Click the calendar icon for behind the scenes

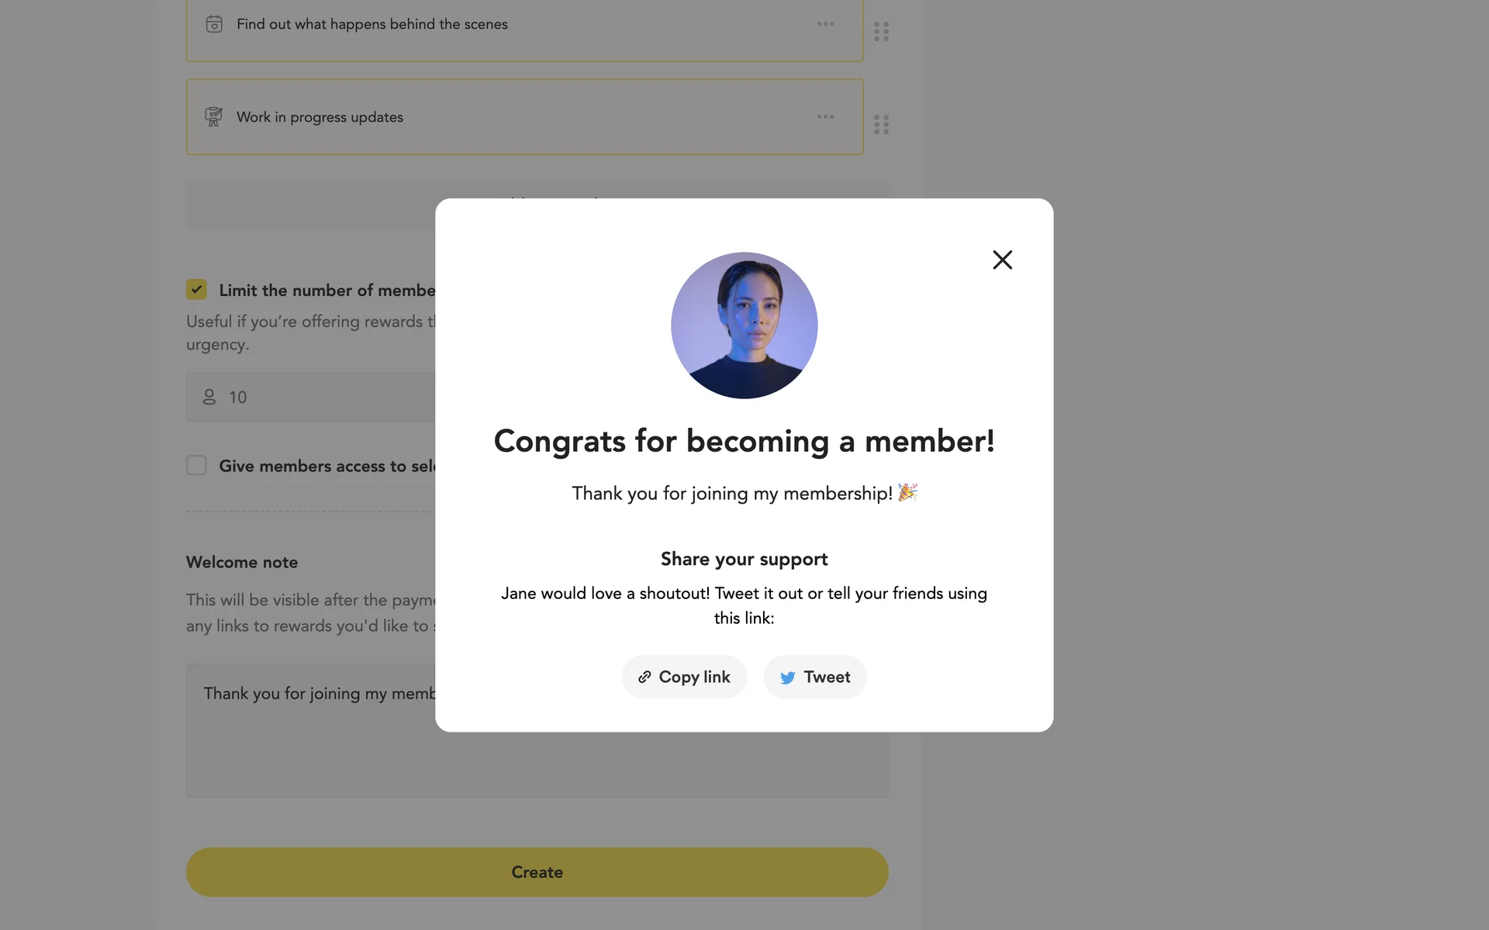click(x=214, y=24)
